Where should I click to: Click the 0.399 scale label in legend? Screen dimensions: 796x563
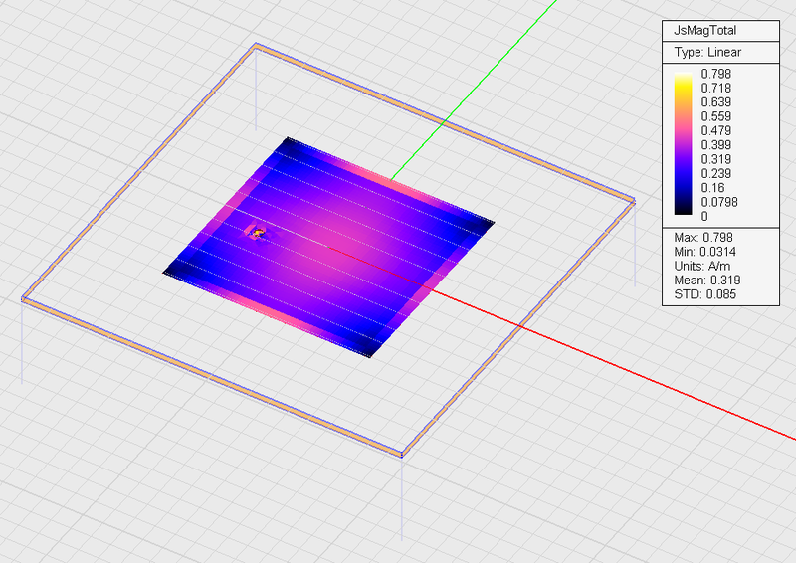715,145
